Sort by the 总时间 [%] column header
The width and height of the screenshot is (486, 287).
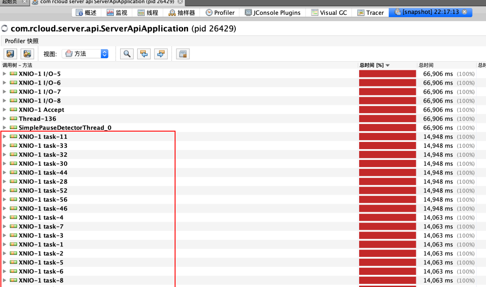[387, 65]
